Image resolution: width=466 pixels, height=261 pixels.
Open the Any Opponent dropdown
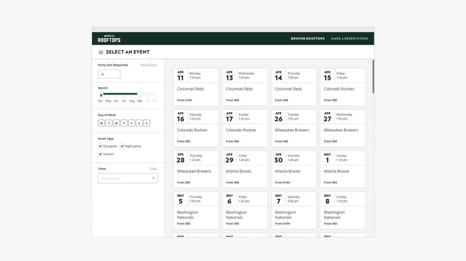pyautogui.click(x=128, y=178)
